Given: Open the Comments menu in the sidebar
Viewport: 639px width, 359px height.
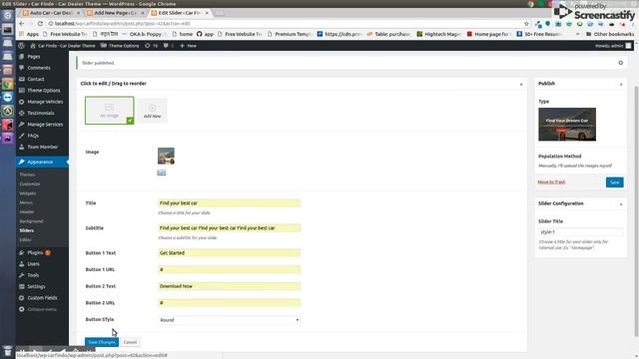Looking at the screenshot, I should point(39,68).
